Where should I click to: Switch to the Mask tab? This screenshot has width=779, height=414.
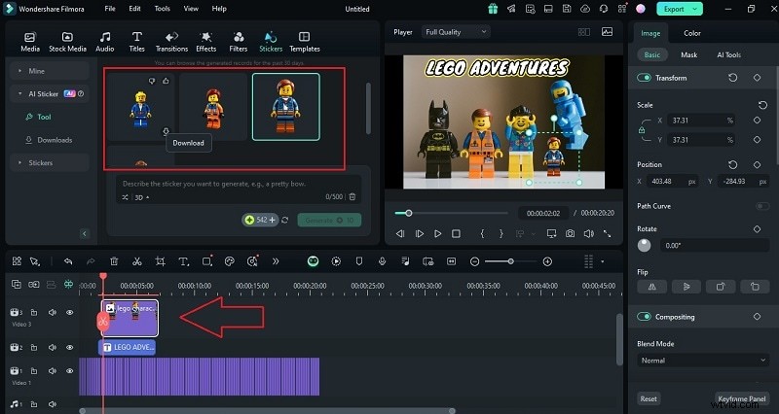click(x=688, y=55)
